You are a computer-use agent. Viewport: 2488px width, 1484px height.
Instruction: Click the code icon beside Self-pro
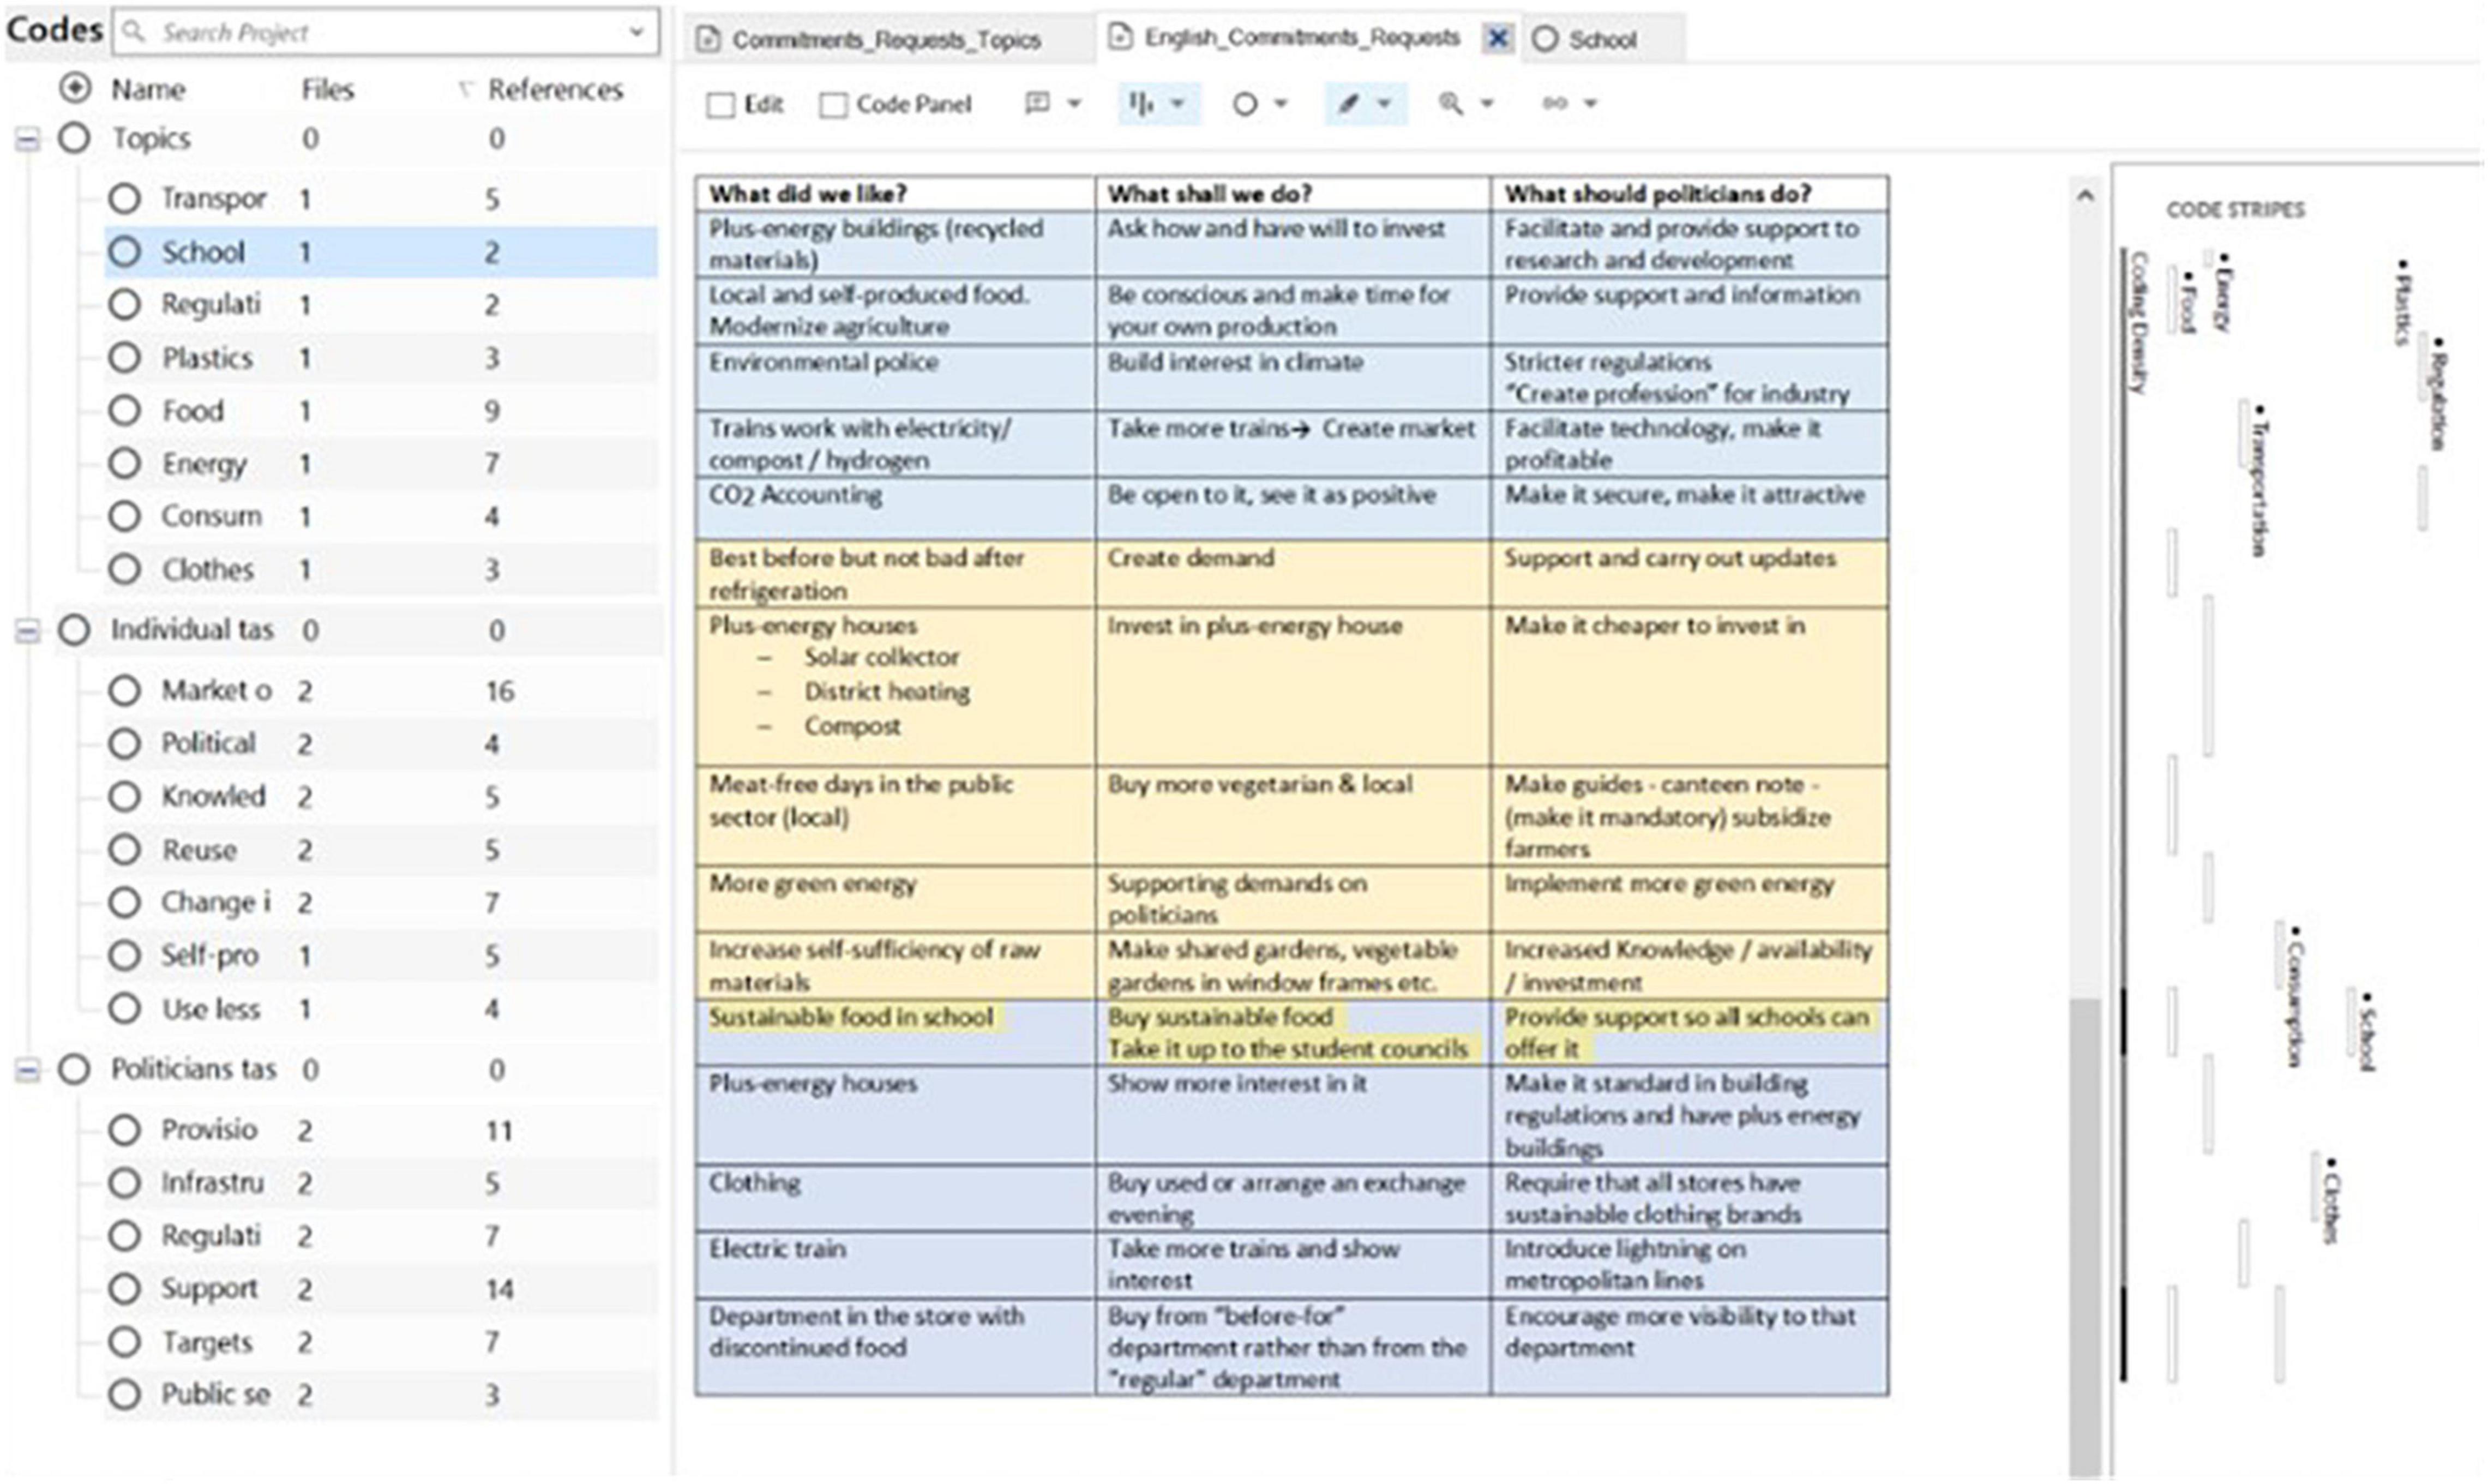(x=124, y=955)
